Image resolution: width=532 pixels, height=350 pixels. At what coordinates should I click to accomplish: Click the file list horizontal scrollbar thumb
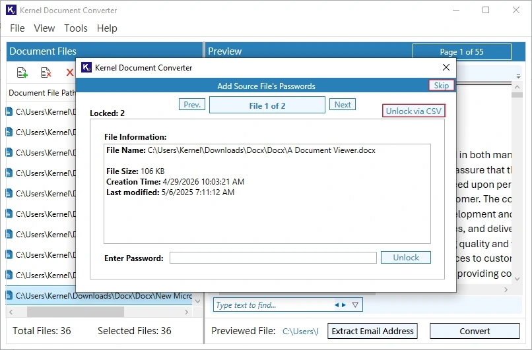click(76, 312)
